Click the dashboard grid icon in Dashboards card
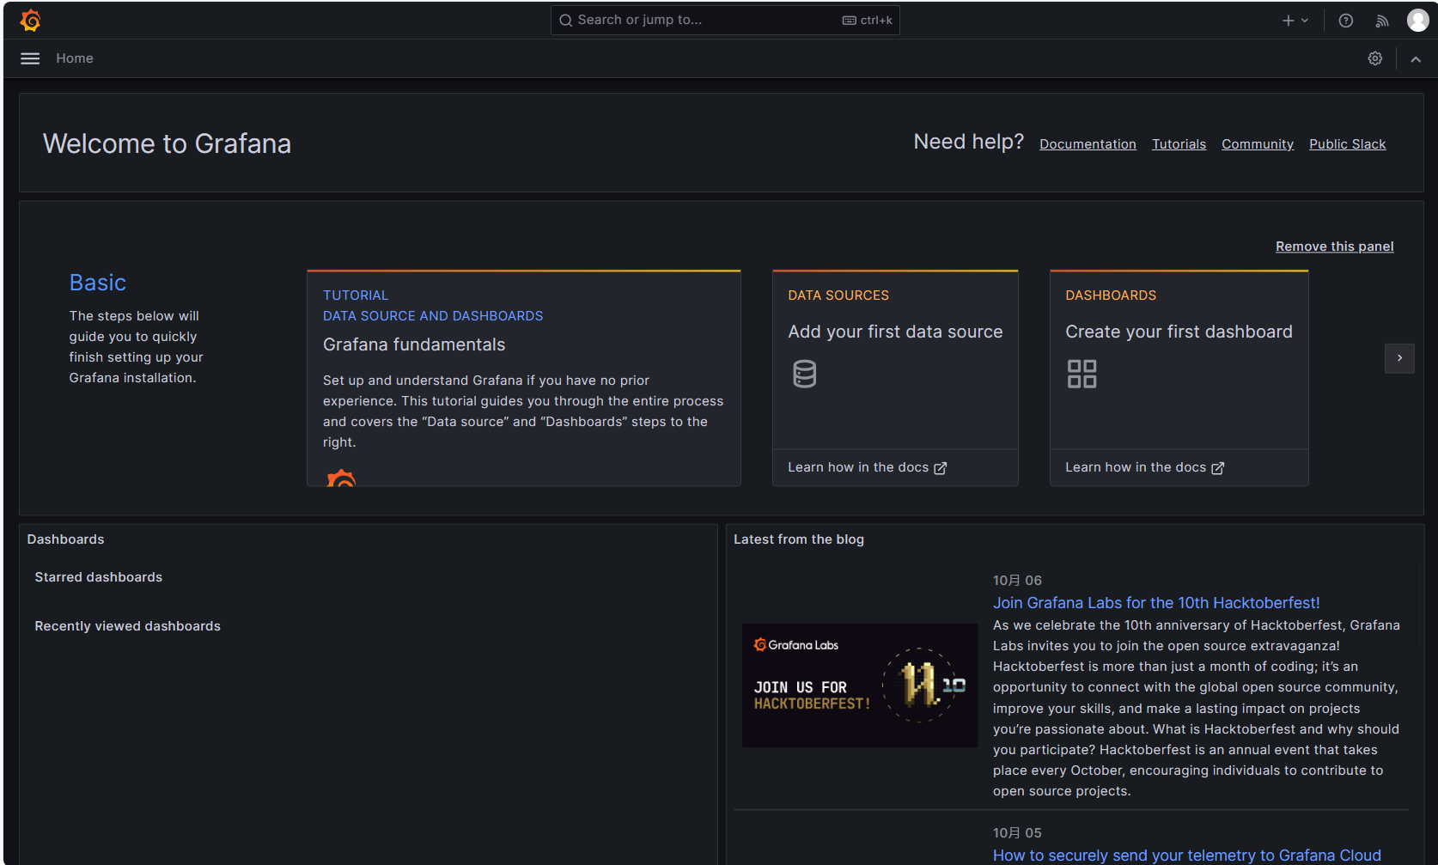Screen dimensions: 1438x865 click(x=1082, y=374)
